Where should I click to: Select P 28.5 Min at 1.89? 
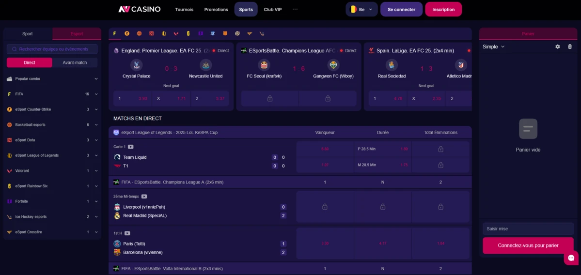(383, 149)
